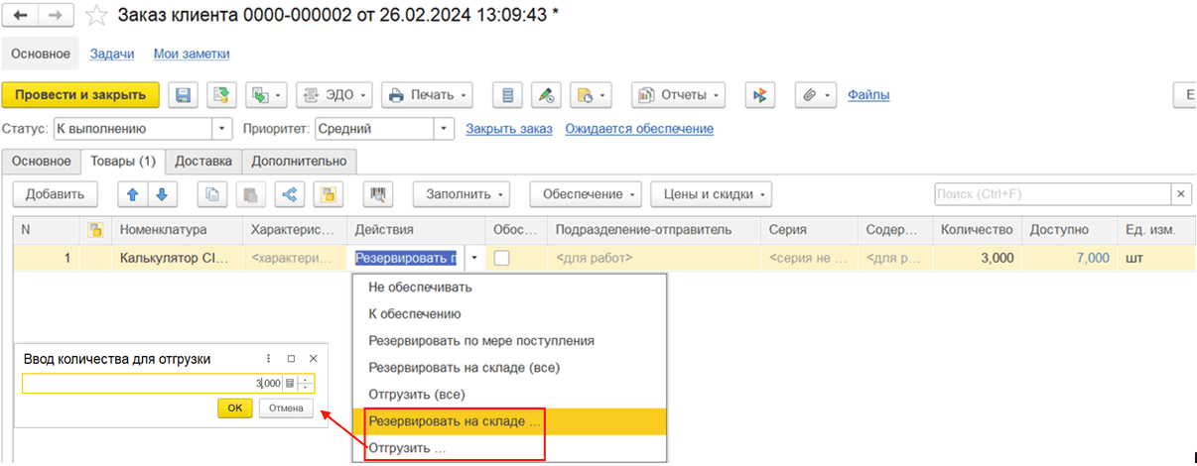Open the Обеспечение dropdown
This screenshot has width=1197, height=466.
[x=586, y=194]
